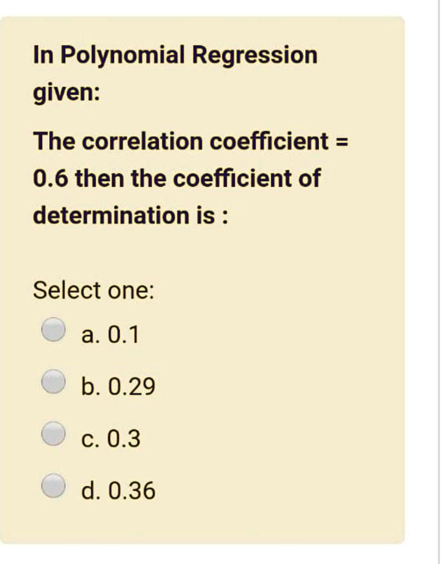Select radio button for answer b. 0.29
The width and height of the screenshot is (442, 564).
pos(53,381)
